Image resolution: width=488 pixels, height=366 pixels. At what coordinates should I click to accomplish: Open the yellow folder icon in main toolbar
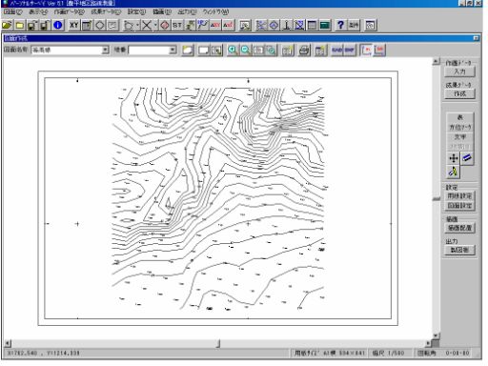click(20, 25)
